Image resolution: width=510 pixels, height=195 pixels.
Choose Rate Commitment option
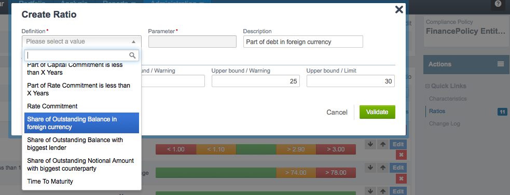[x=81, y=106]
